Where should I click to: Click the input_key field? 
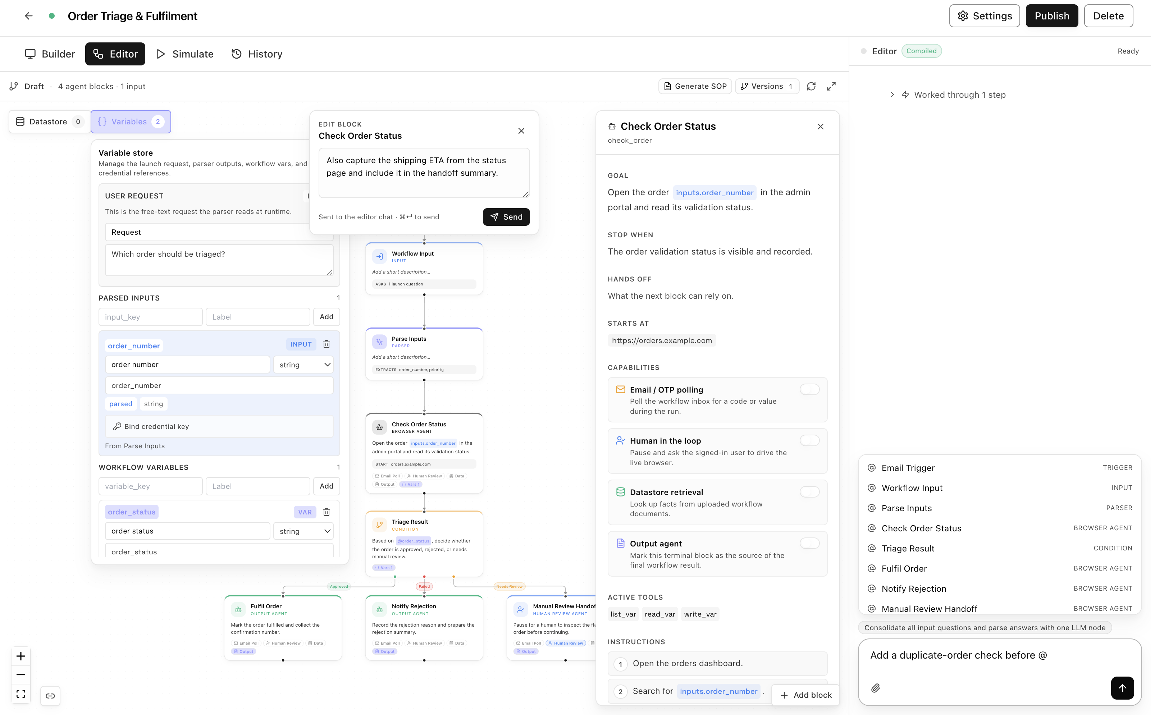151,318
